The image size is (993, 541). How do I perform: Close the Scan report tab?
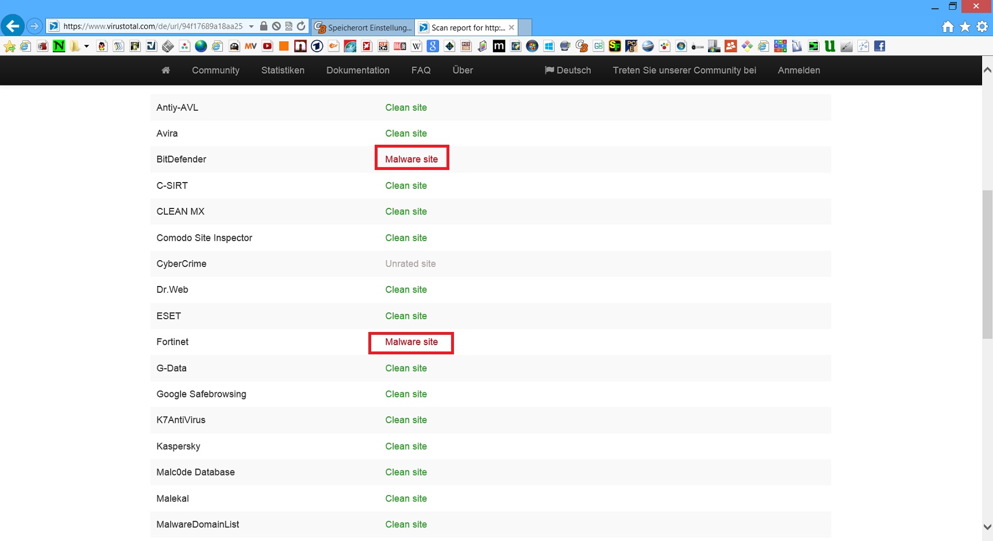point(511,28)
